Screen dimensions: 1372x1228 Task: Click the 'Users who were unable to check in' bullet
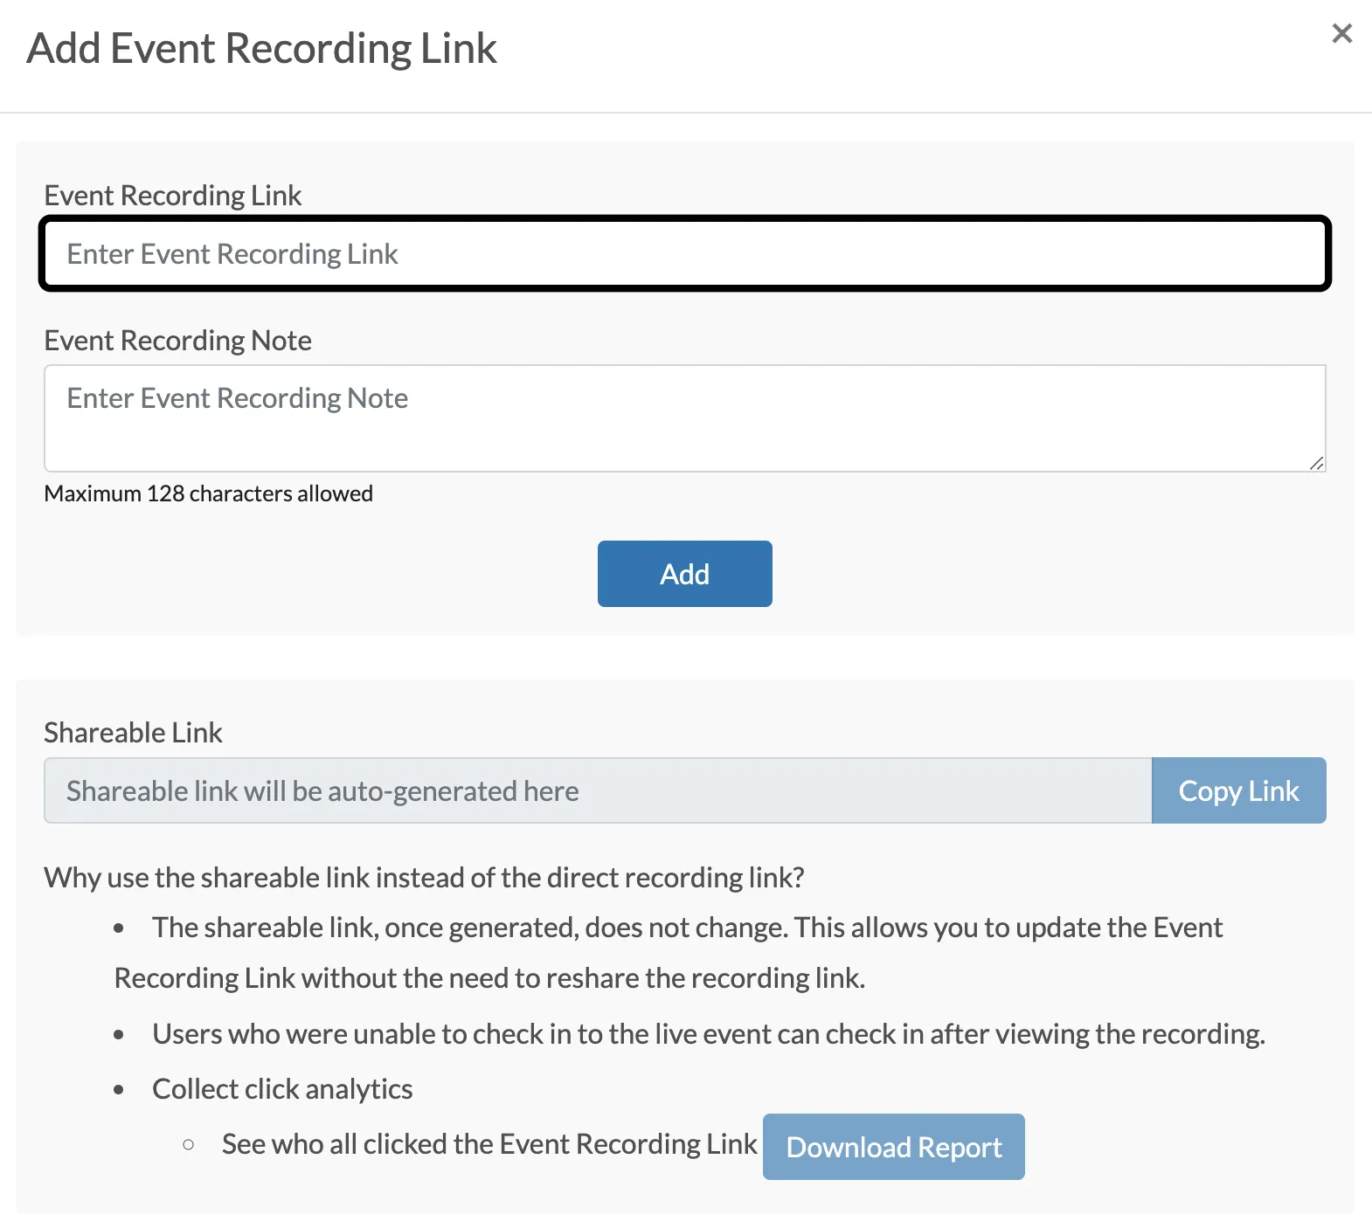click(709, 1034)
